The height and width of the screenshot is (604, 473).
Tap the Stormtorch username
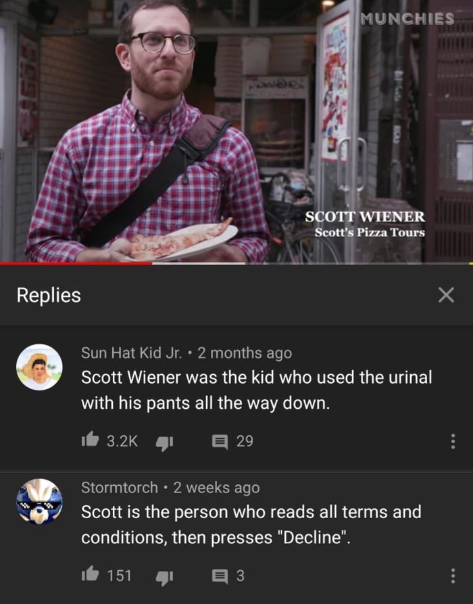pyautogui.click(x=120, y=488)
